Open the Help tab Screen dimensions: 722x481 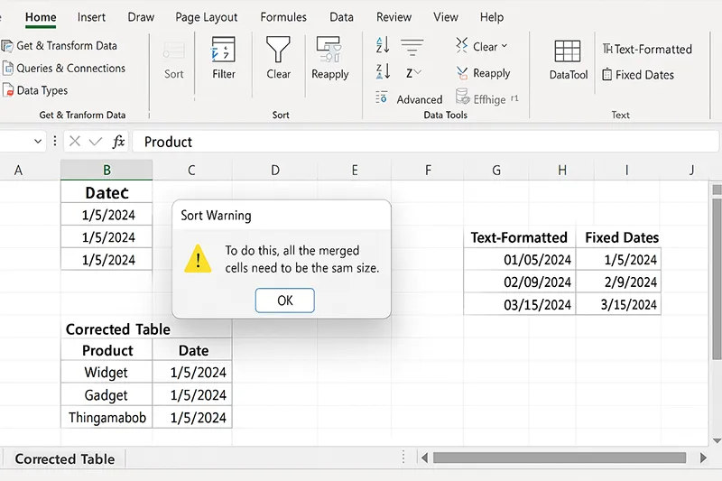click(492, 17)
